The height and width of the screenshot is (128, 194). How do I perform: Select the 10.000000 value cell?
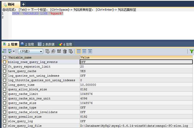coord(136,85)
